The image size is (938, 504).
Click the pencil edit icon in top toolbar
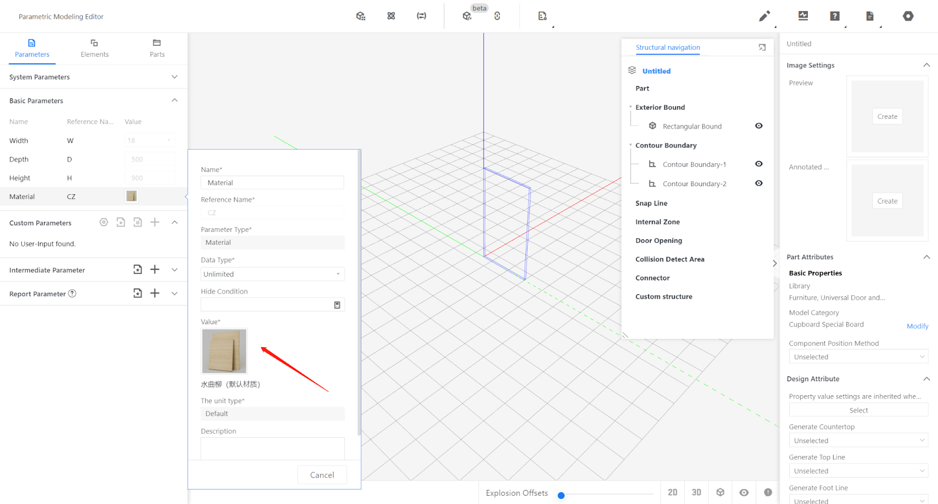[x=764, y=16]
